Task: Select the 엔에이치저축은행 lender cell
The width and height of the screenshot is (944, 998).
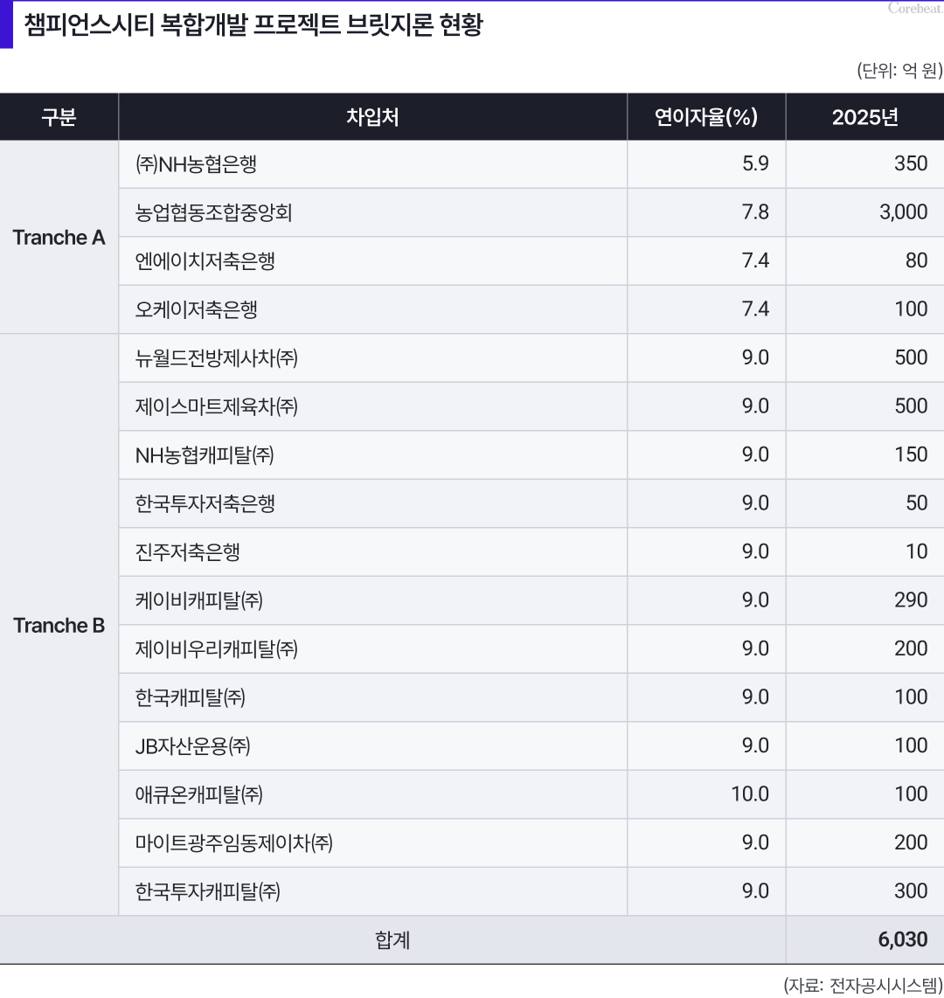Action: 205,261
